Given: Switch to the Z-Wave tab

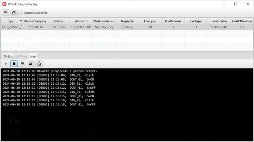Looking at the screenshot, I should coord(21,56).
